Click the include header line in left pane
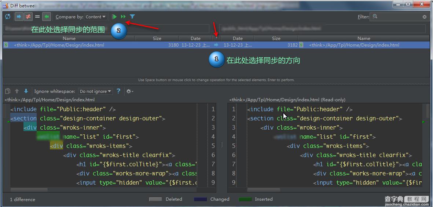Image resolution: width=433 pixels, height=207 pixels. click(x=63, y=109)
